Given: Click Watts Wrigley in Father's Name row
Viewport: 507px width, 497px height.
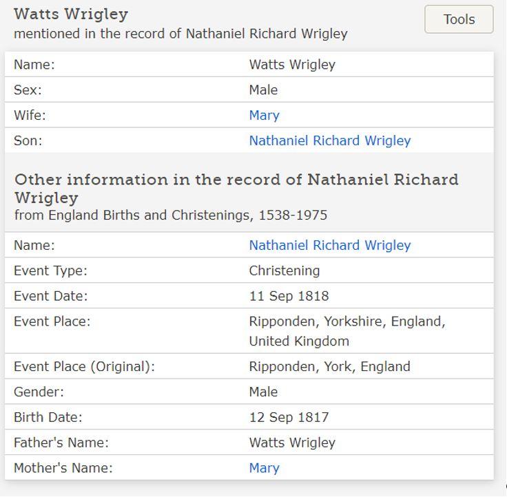Looking at the screenshot, I should (292, 443).
